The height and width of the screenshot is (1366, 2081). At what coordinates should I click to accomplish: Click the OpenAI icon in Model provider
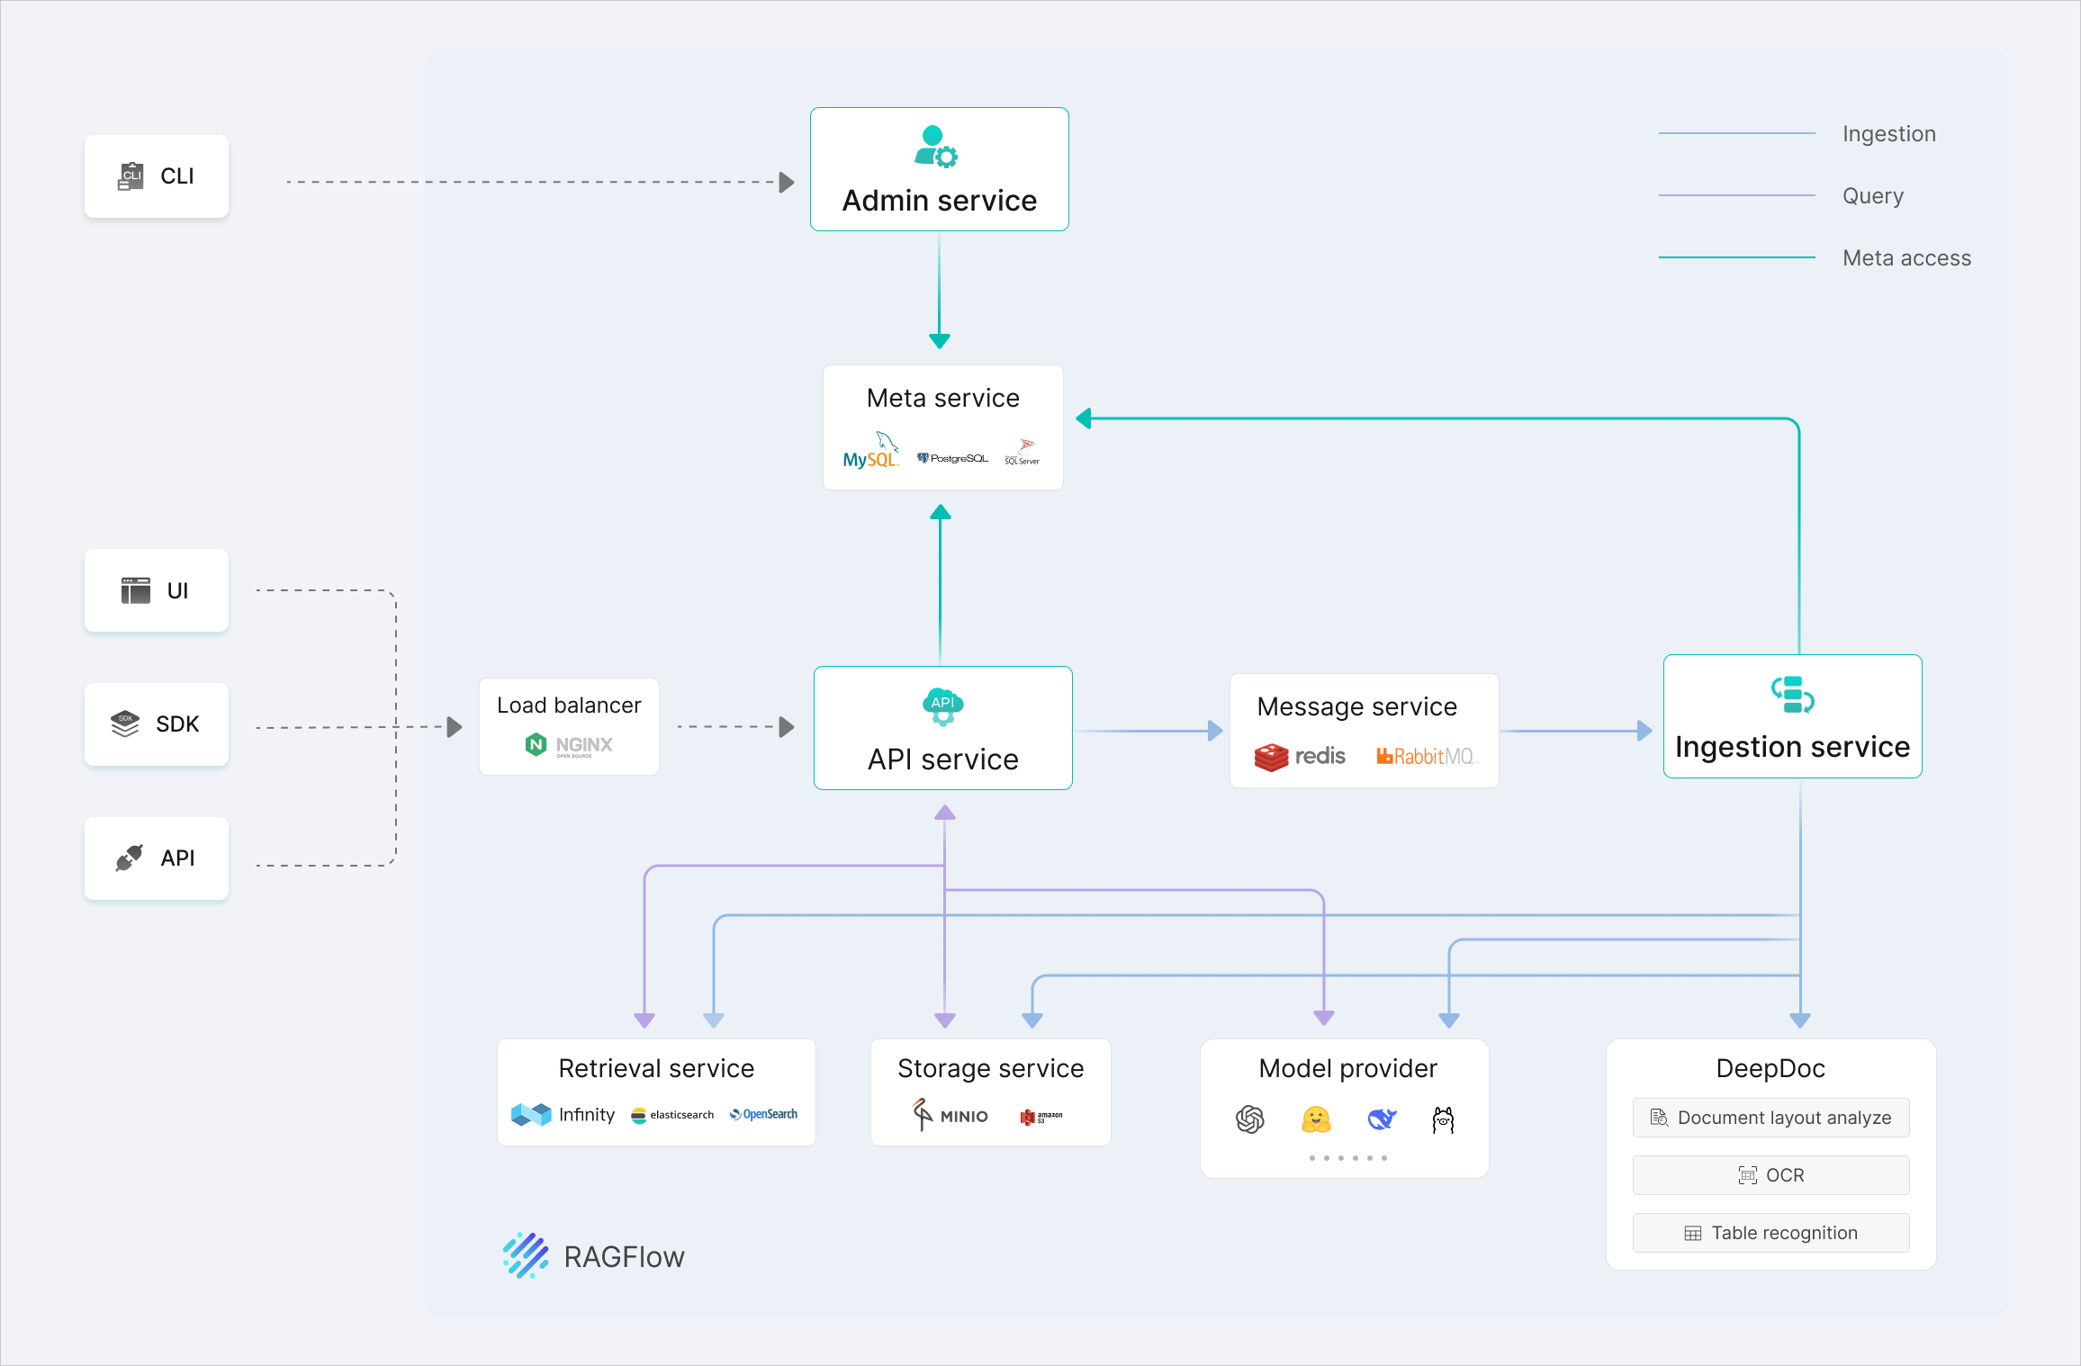coord(1250,1119)
